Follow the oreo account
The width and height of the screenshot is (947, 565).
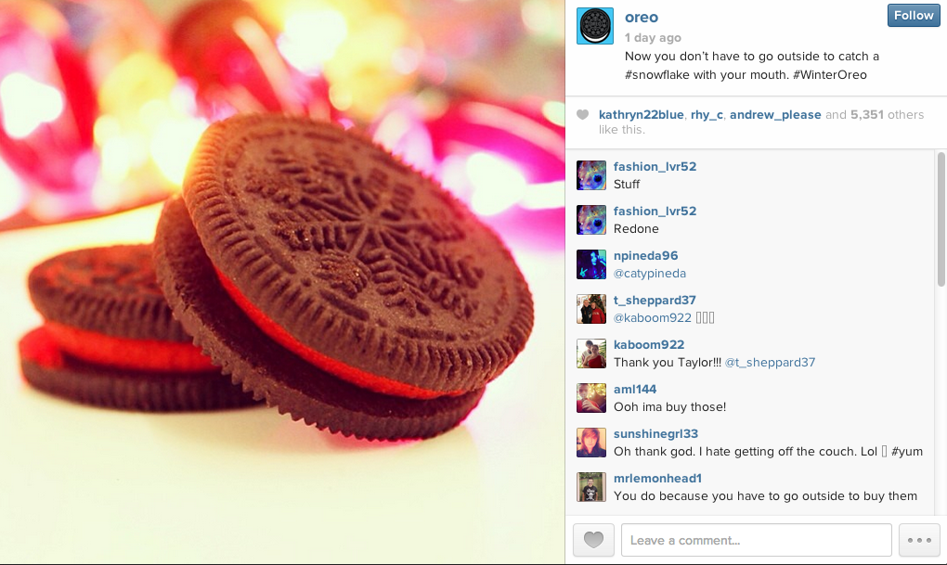pos(914,16)
